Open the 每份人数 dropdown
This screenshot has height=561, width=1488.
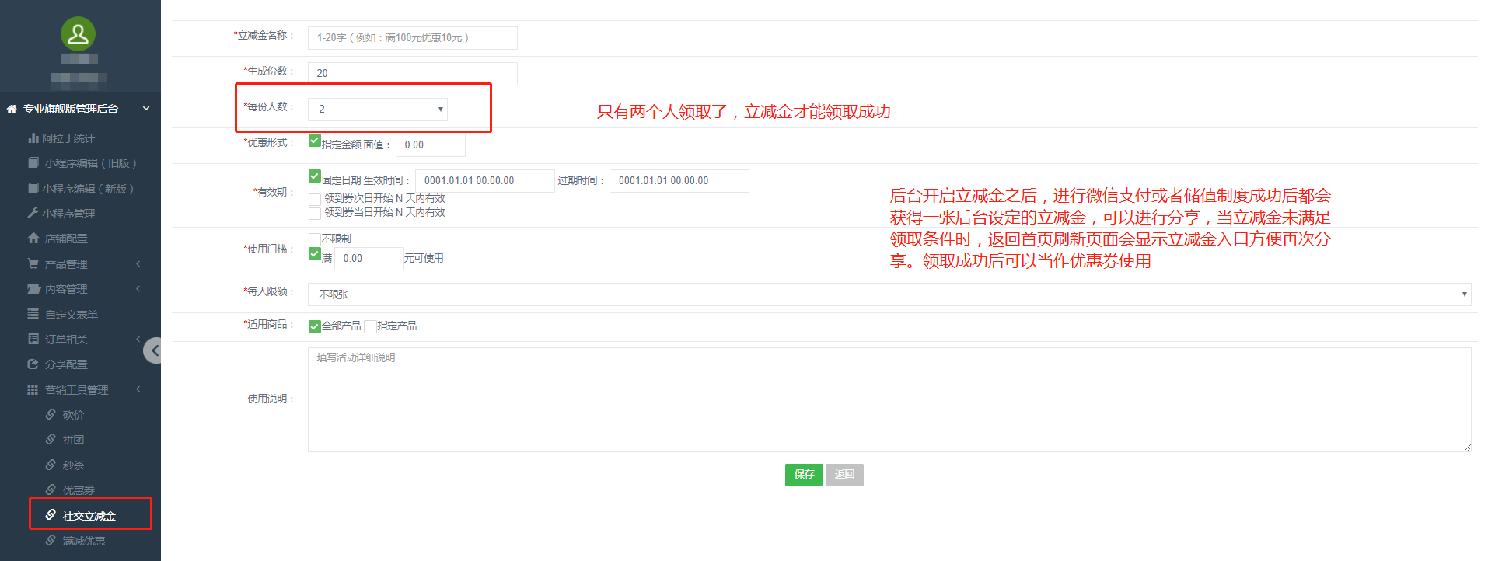(378, 110)
